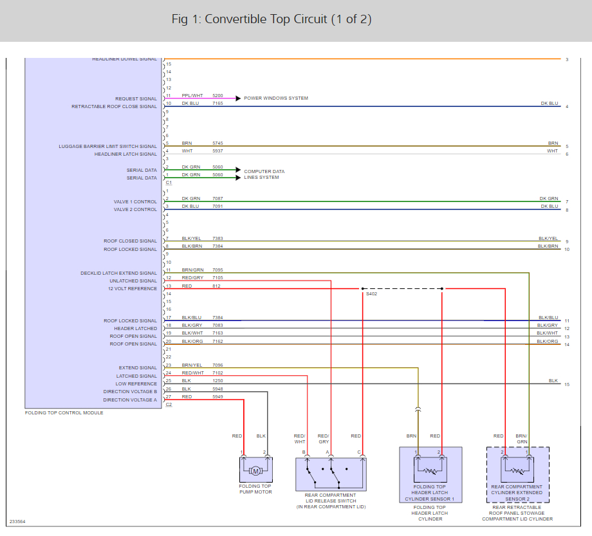Click the FOLDING TOP PUMP MOTOR caption

click(255, 489)
